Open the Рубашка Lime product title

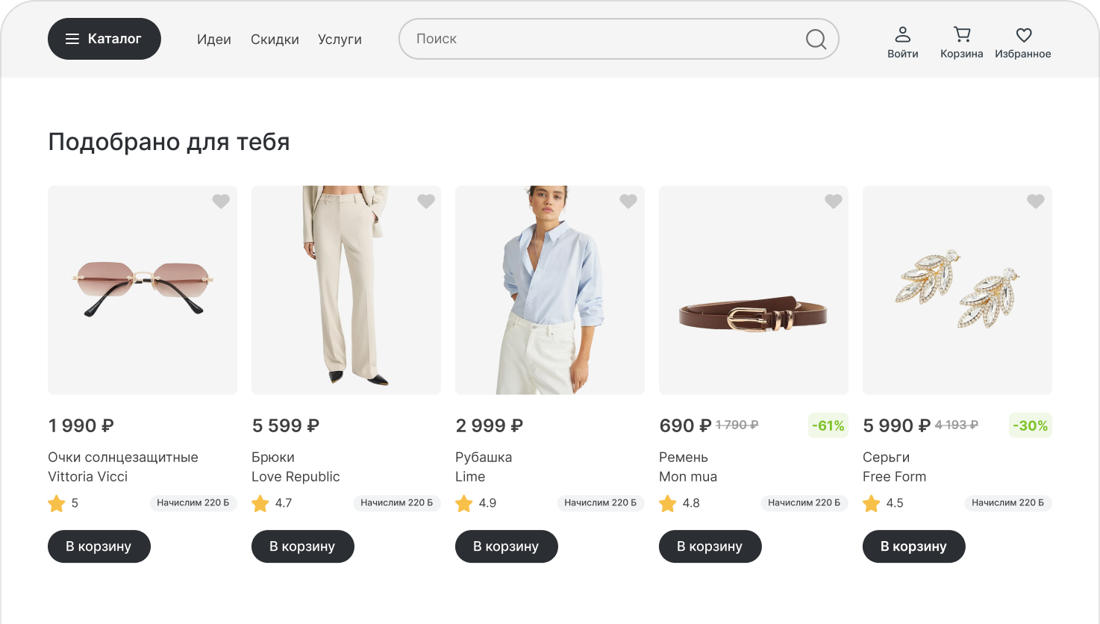click(x=484, y=458)
